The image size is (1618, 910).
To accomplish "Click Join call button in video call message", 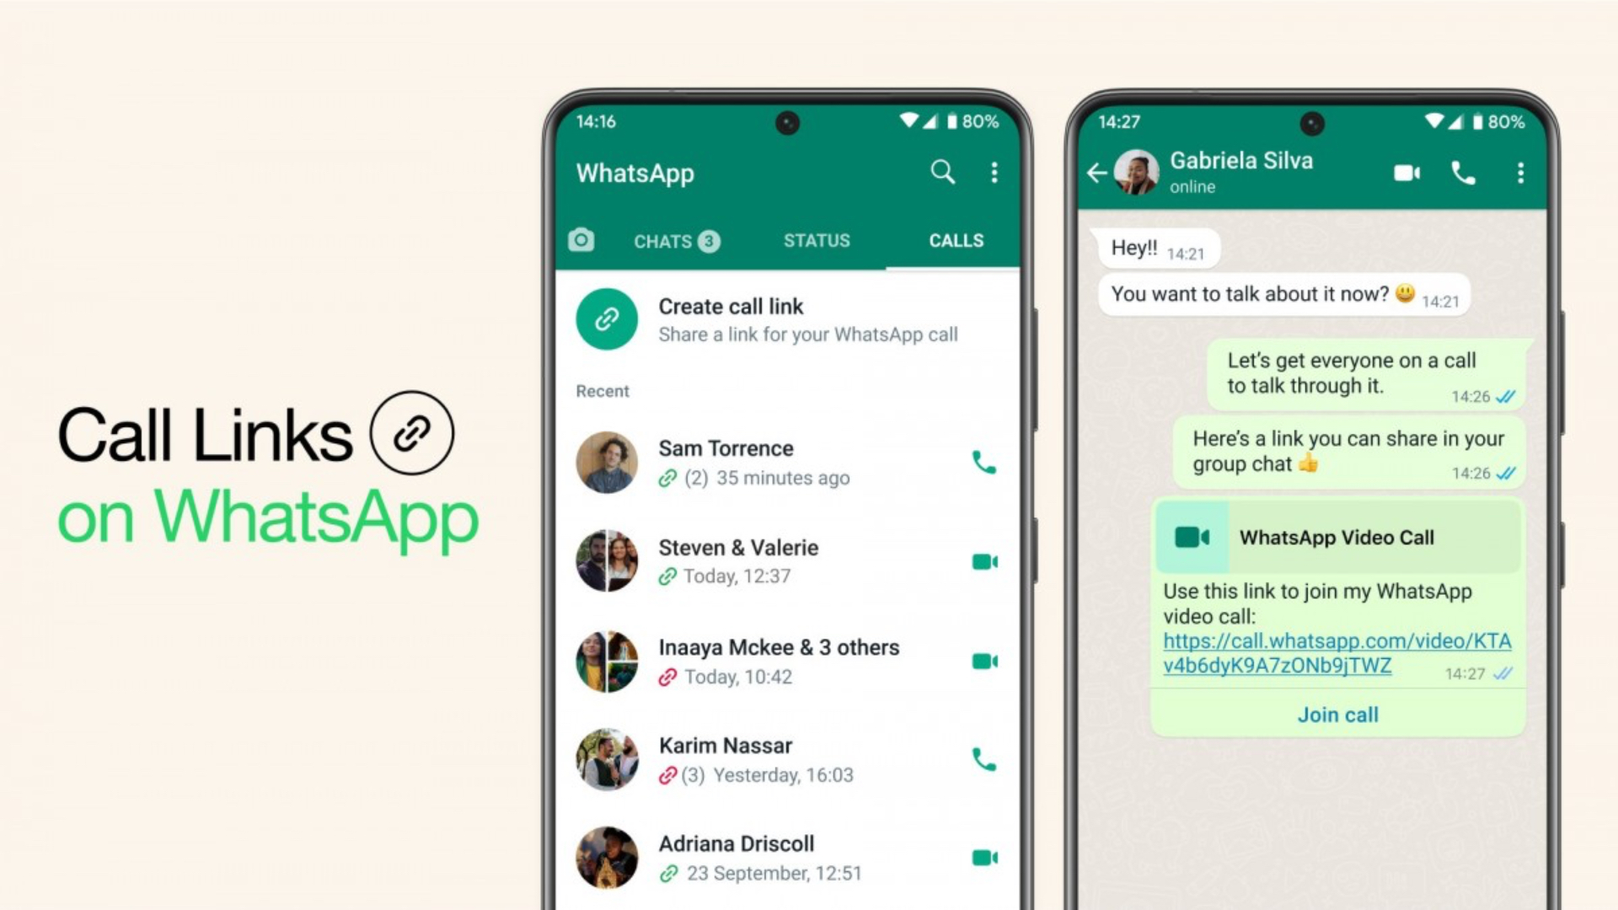I will (1337, 714).
